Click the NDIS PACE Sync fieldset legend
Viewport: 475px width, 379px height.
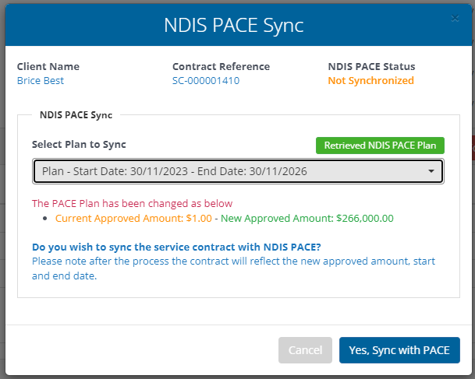(76, 115)
